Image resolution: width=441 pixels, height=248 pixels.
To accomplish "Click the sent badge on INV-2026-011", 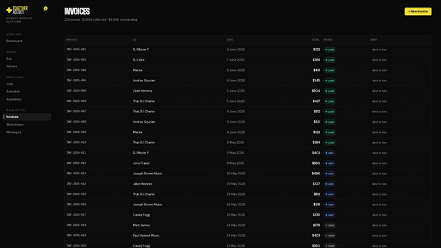I will point(329,153).
